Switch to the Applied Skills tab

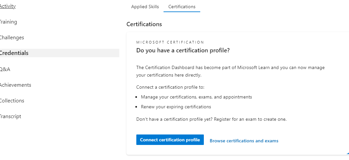click(145, 7)
